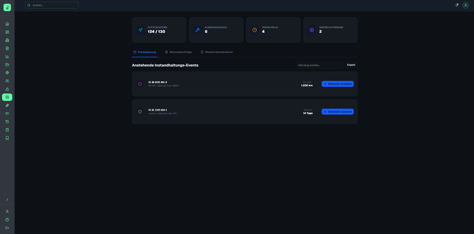
Task: Click the logout icon in sidebar
Action: click(x=7, y=228)
